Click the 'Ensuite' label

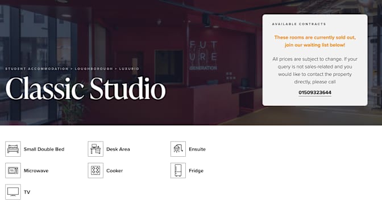coord(197,149)
